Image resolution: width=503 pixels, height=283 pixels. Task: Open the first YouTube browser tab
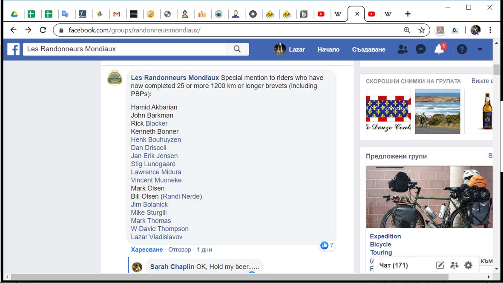click(321, 14)
